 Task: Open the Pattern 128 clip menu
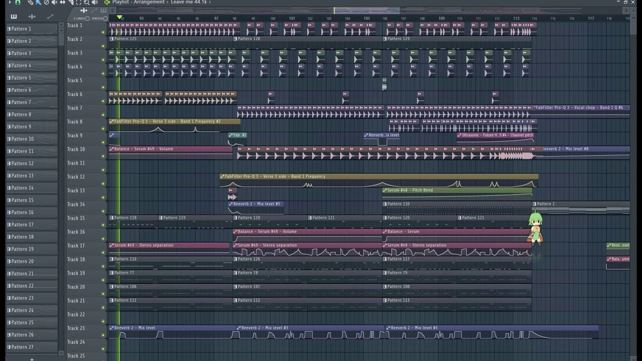236,39
